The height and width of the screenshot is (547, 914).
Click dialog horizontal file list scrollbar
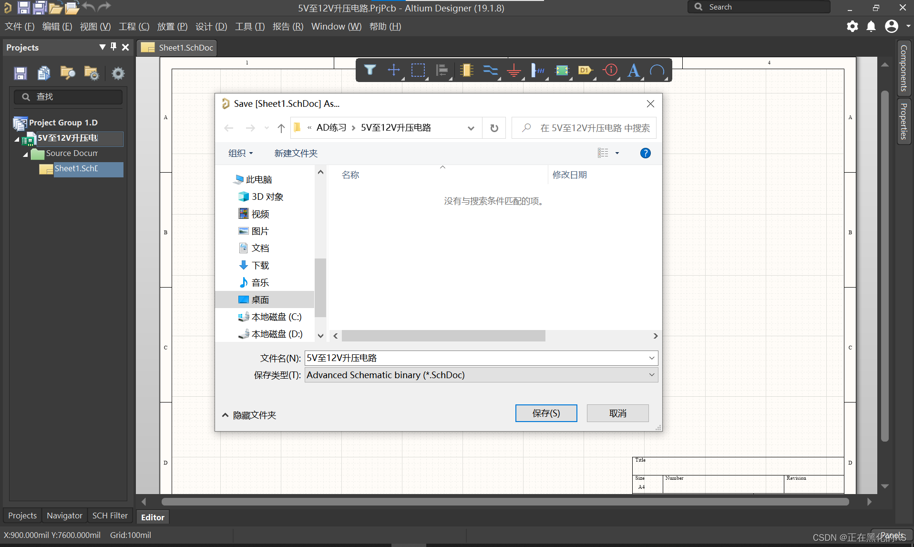point(443,336)
